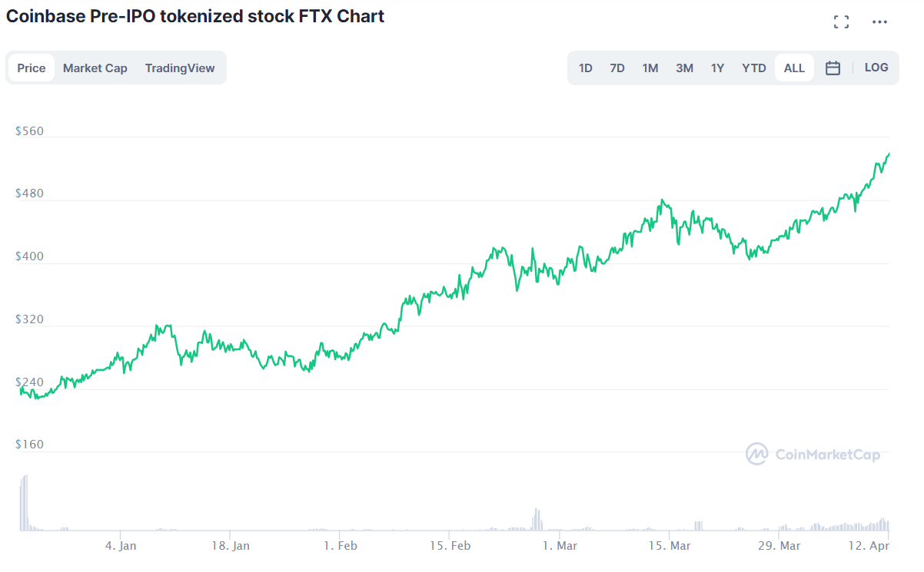Enable the YTD time range
Screen dimensions: 924x572
[753, 68]
